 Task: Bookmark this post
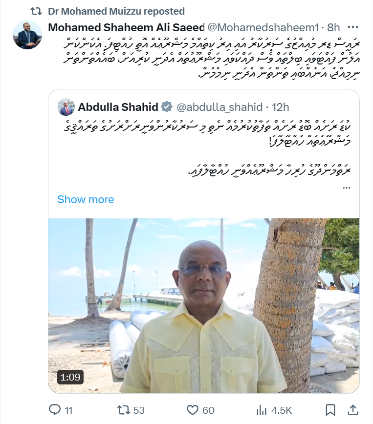point(330,410)
